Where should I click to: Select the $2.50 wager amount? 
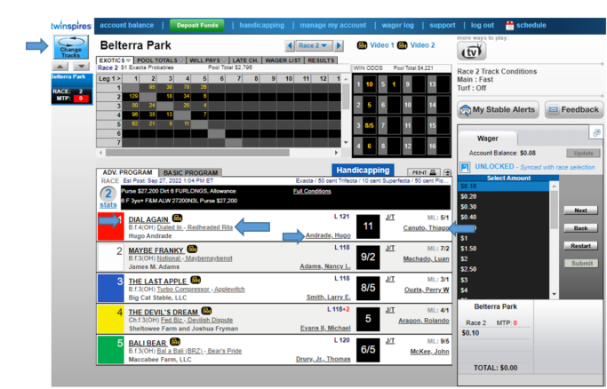click(504, 269)
